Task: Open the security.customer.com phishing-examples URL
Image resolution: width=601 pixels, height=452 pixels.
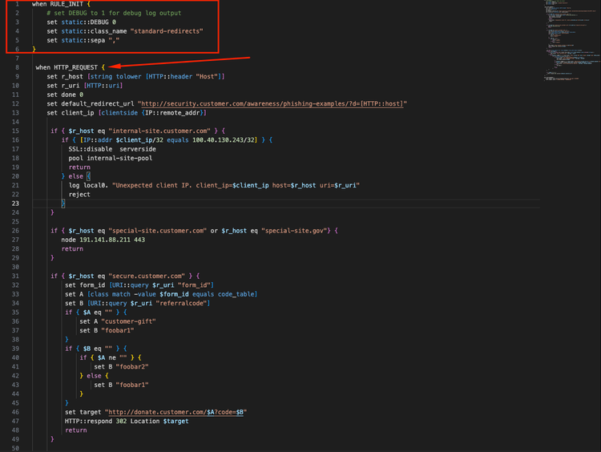Action: tap(272, 103)
